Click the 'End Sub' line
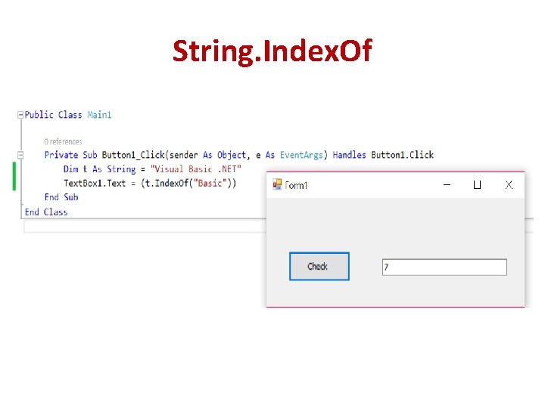545x408 pixels. [61, 197]
